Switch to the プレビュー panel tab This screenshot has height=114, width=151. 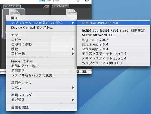[60, 6]
